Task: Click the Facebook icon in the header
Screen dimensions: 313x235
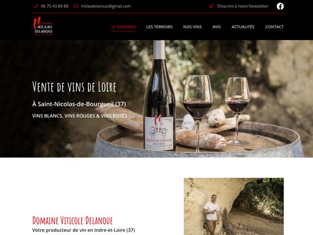Action: pyautogui.click(x=280, y=6)
